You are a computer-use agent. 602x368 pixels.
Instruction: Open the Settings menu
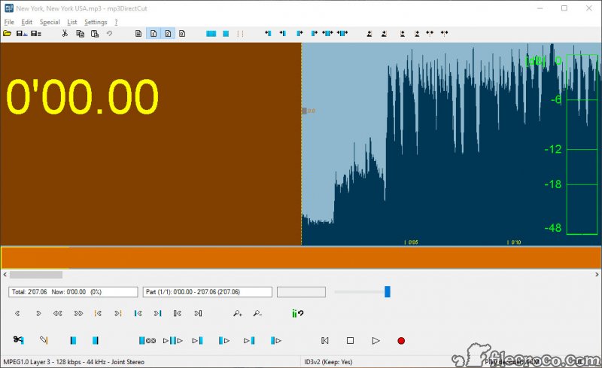click(96, 22)
